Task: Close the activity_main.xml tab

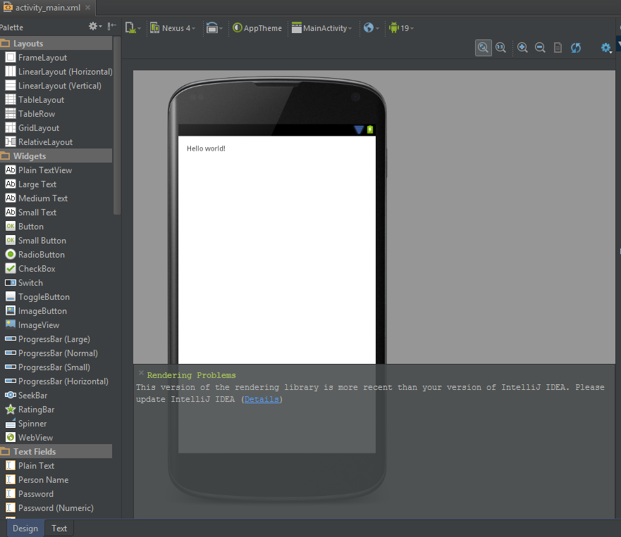Action: pyautogui.click(x=88, y=8)
